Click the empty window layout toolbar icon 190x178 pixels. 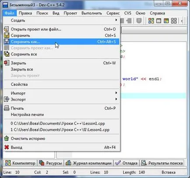click(x=158, y=21)
